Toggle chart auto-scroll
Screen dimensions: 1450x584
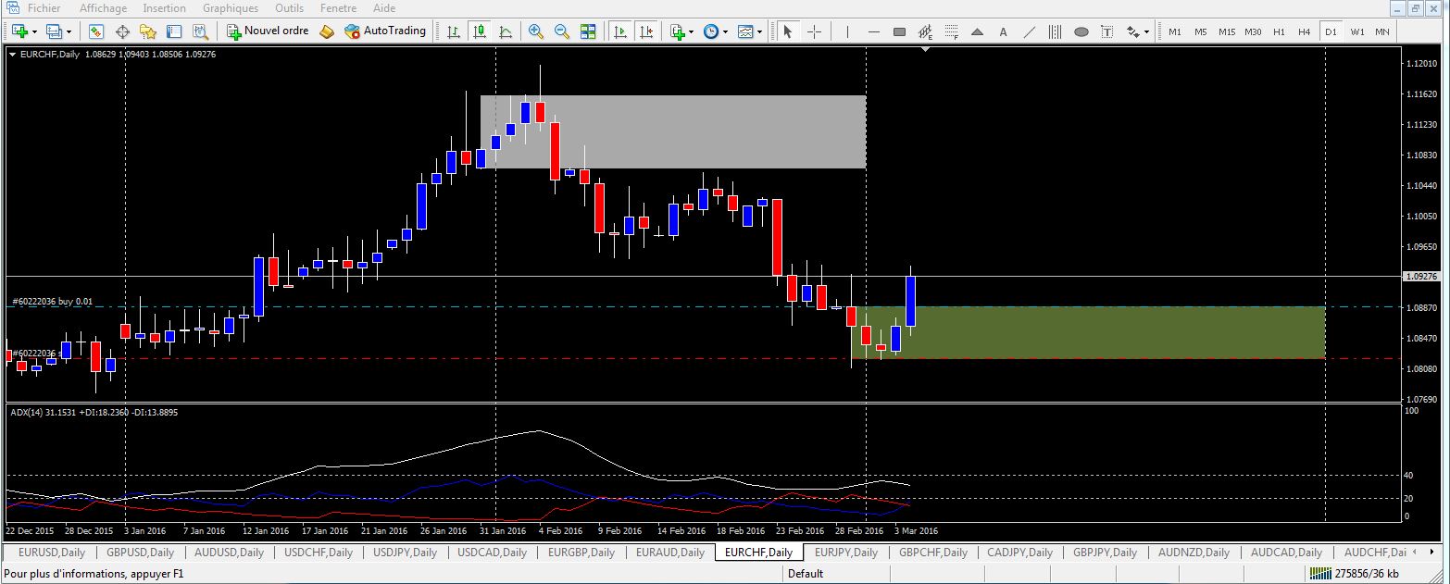[x=620, y=31]
